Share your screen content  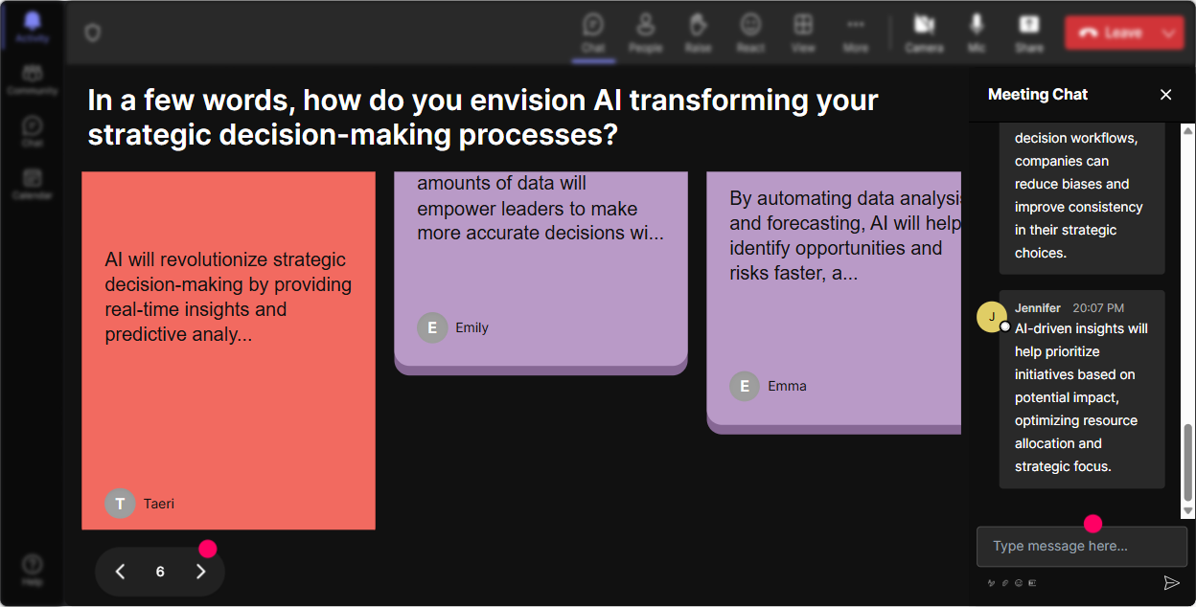[1029, 33]
